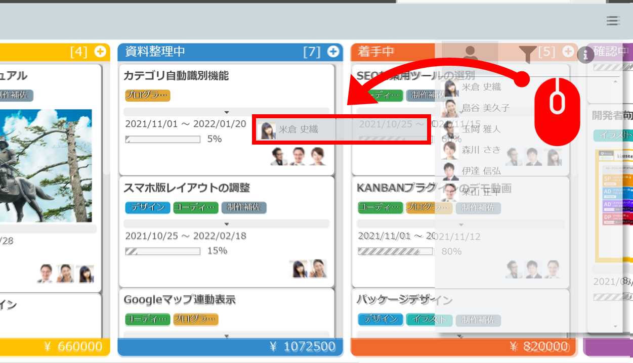Select 島谷 美久子 in the user list
Viewport: 633px width, 363px height.
click(x=477, y=108)
